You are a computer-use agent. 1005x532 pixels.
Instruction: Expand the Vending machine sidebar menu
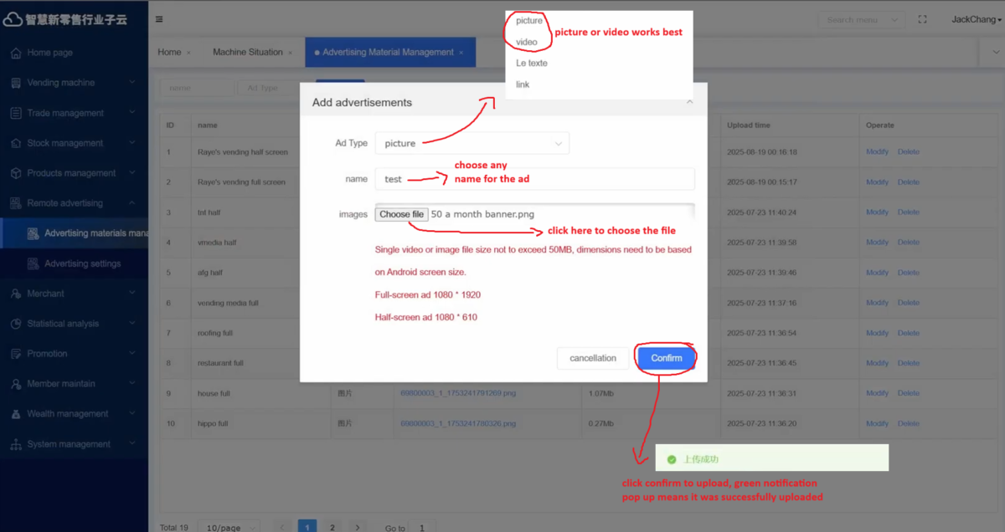click(71, 83)
